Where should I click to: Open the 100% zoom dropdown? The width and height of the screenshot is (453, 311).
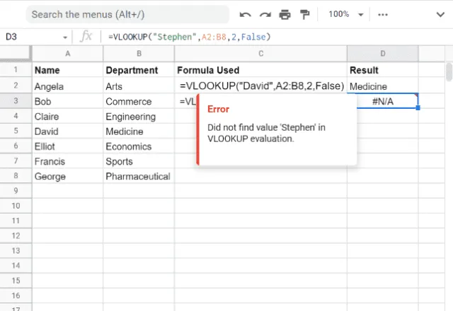point(346,14)
